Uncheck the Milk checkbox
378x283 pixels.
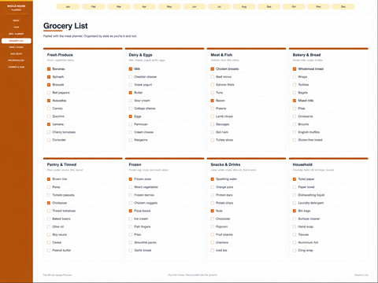[131, 69]
